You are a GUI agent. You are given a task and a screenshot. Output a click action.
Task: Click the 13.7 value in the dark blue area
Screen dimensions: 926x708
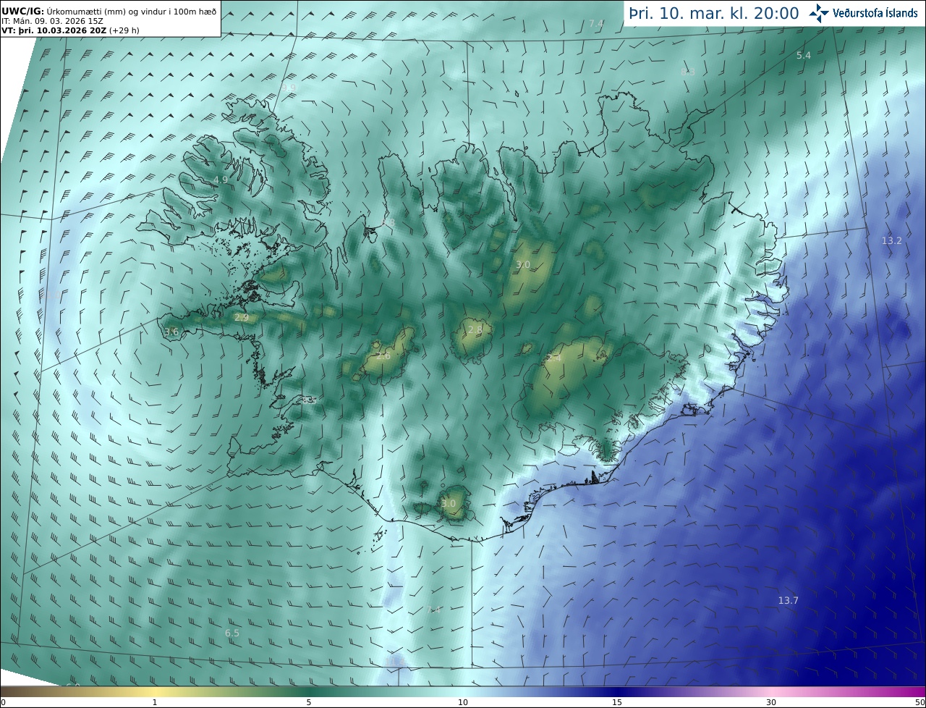[788, 600]
